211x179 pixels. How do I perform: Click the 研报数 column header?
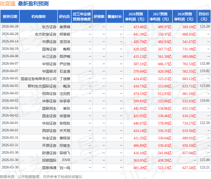click(x=99, y=16)
